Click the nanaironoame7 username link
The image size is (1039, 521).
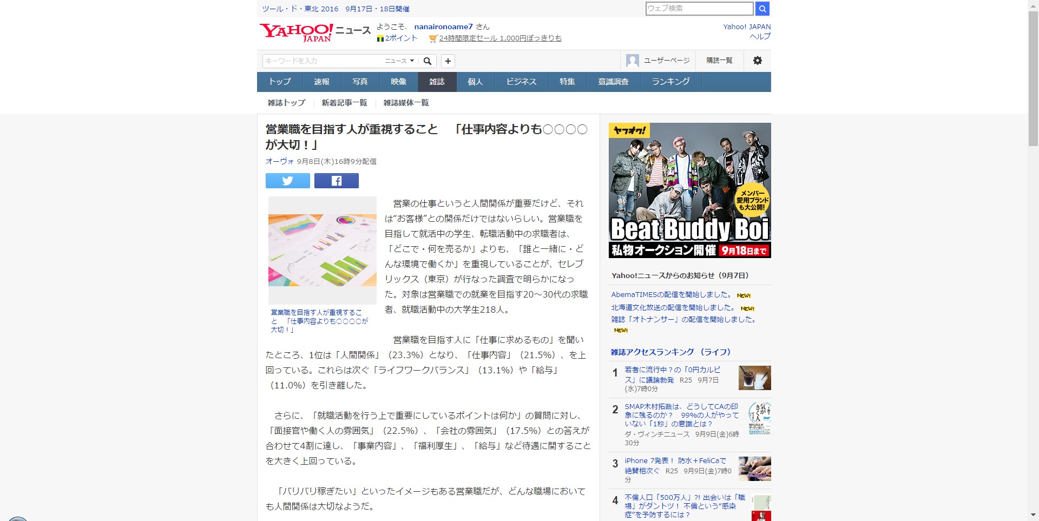pos(444,27)
